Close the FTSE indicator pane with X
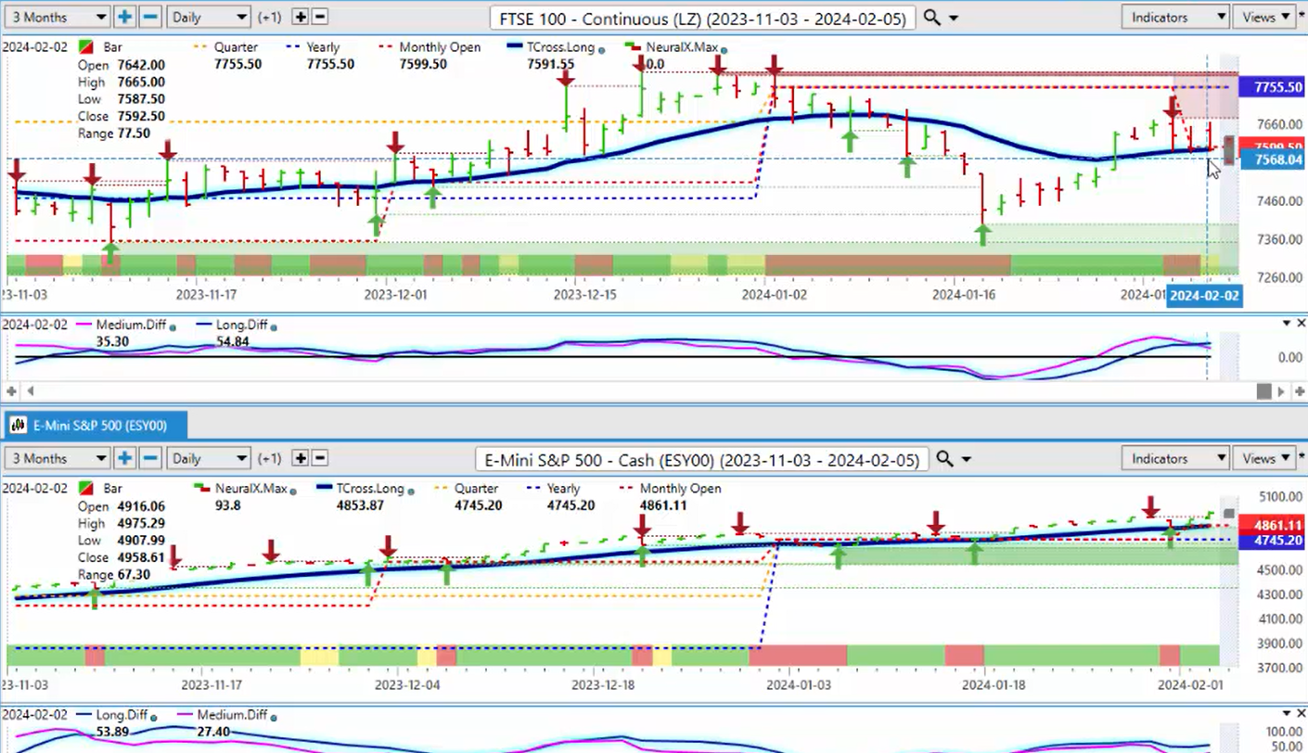This screenshot has width=1308, height=753. click(1301, 324)
